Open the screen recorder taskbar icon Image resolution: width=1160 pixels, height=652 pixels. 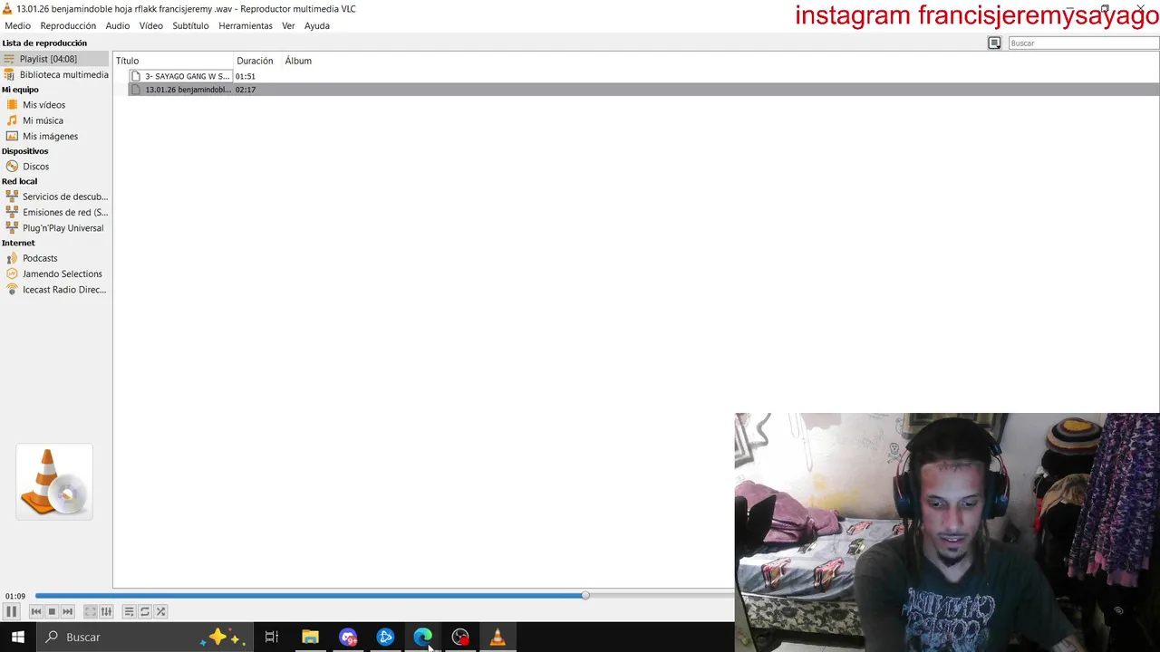tap(460, 637)
